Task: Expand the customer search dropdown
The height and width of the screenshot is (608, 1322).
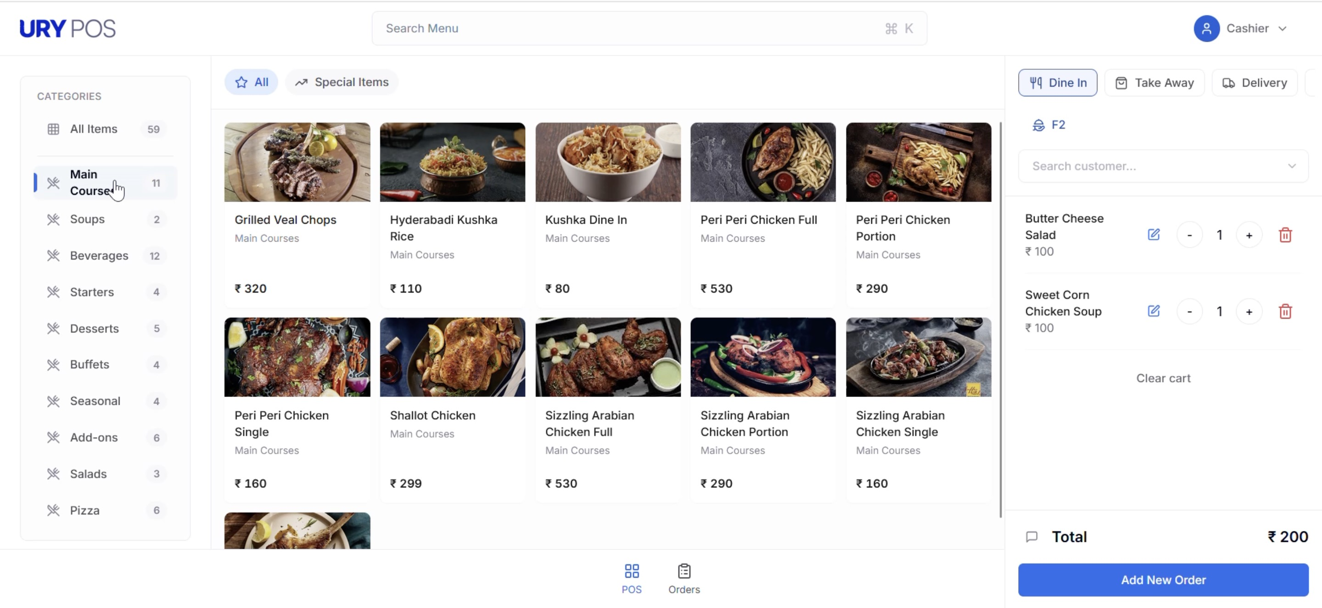Action: click(1292, 166)
